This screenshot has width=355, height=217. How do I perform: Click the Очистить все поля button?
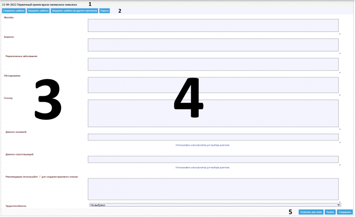click(x=311, y=212)
